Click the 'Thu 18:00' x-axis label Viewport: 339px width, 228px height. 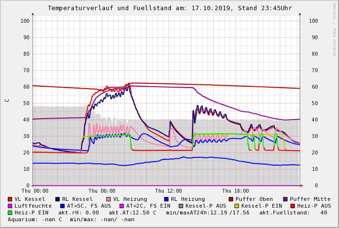coord(236,191)
